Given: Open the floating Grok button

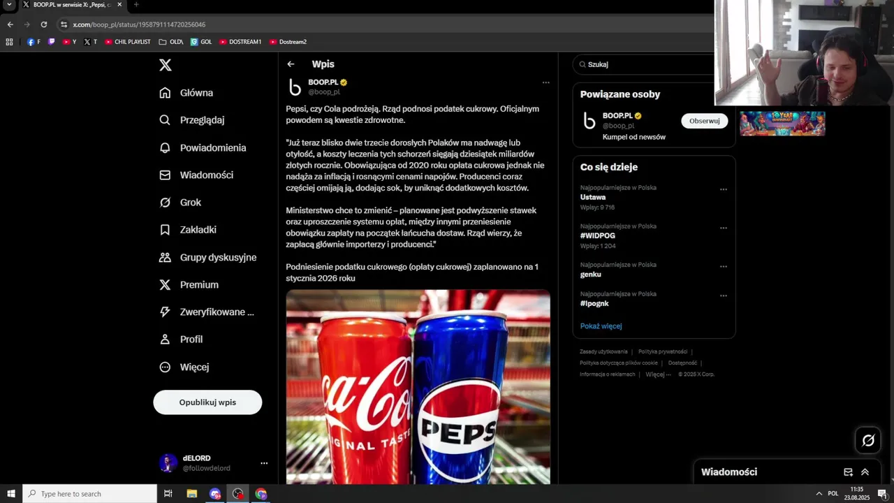Looking at the screenshot, I should tap(868, 440).
